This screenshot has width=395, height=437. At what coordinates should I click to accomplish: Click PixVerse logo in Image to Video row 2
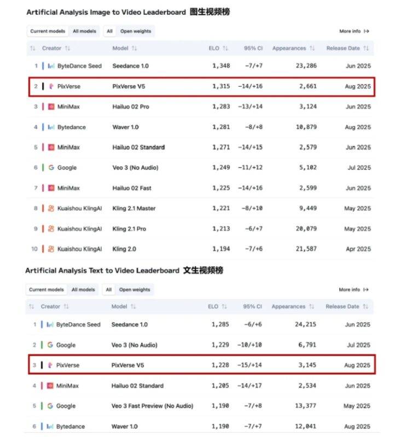(x=51, y=86)
